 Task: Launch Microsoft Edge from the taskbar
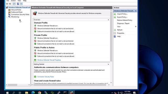[x=33, y=93]
